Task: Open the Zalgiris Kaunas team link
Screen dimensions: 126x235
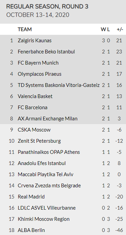Action: [x=34, y=41]
